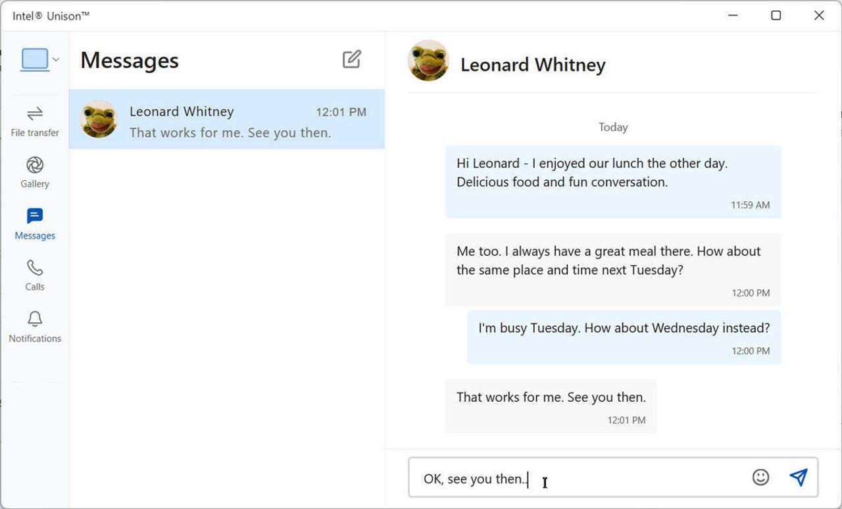Image resolution: width=842 pixels, height=509 pixels.
Task: Click the "Me too" reply bubble
Action: (x=613, y=270)
